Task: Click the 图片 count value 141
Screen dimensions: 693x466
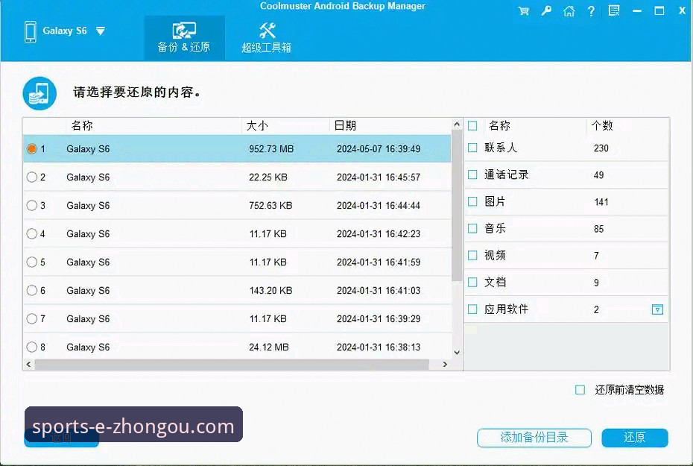Action: 601,202
